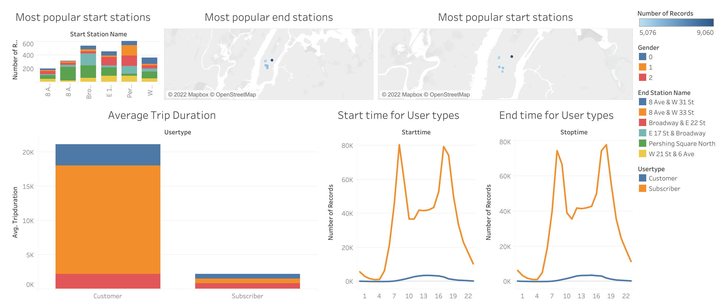
Task: Highlight Broadway & E 22 St legend entry
Action: (677, 123)
